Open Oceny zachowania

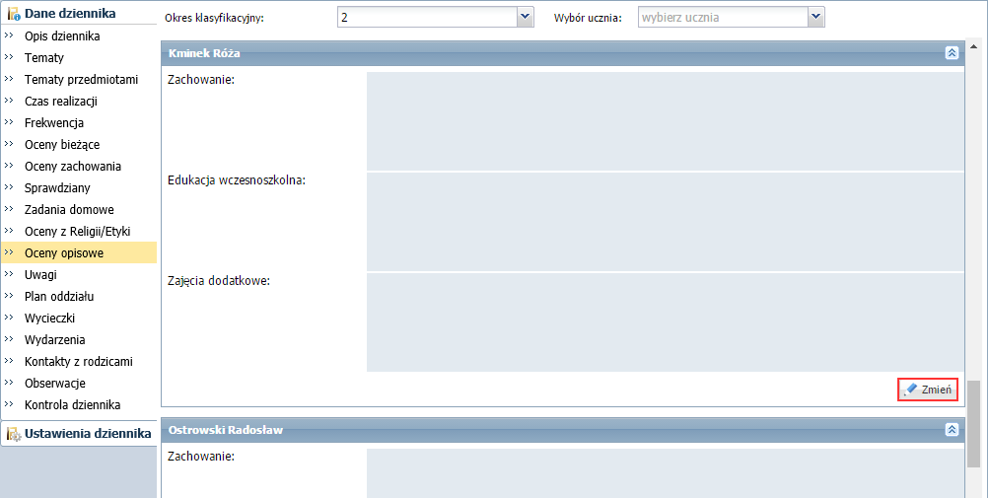[72, 167]
